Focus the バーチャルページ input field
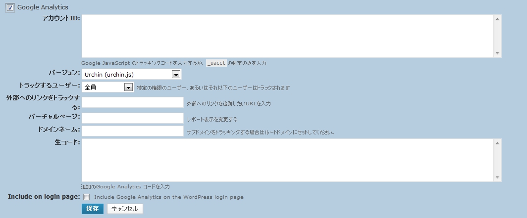 (133, 118)
